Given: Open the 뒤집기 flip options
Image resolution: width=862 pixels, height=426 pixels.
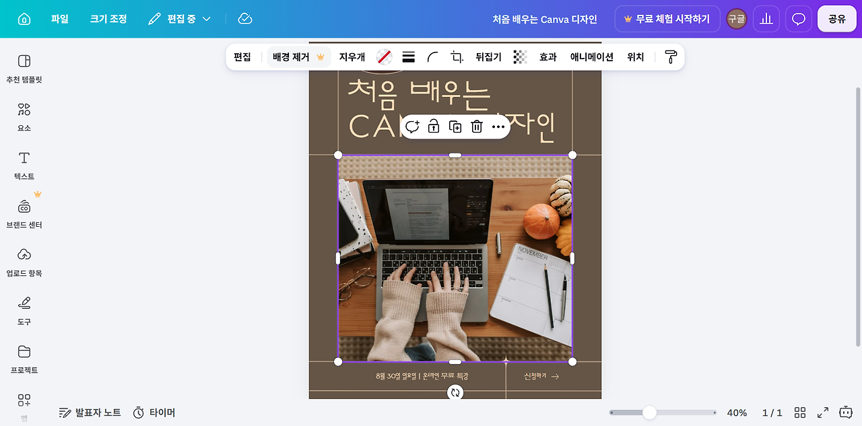Looking at the screenshot, I should tap(489, 57).
